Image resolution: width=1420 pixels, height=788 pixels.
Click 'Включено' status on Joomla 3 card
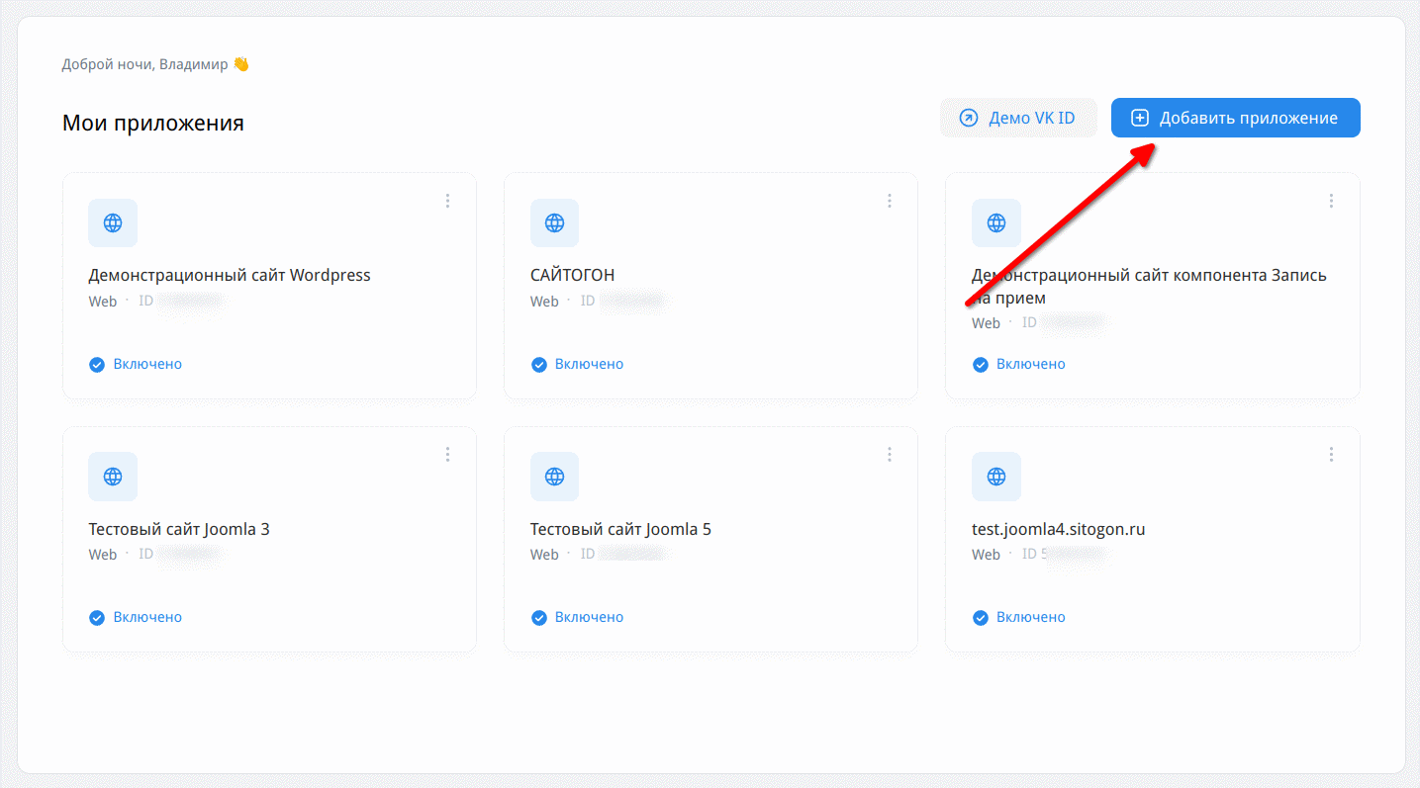pyautogui.click(x=147, y=617)
